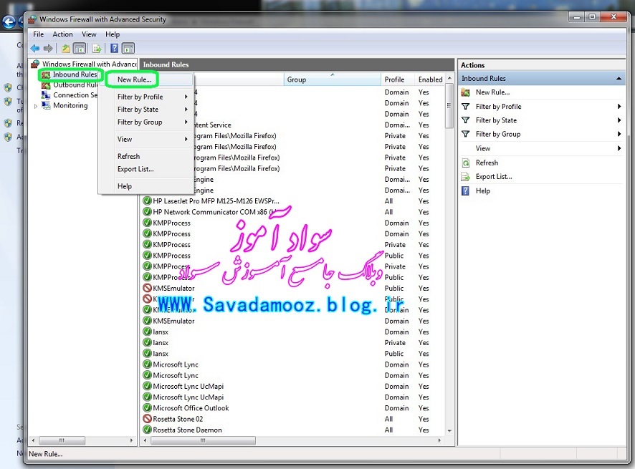The image size is (635, 469).
Task: Toggle Show/Hide Action Pane toolbar icon
Action: [128, 49]
